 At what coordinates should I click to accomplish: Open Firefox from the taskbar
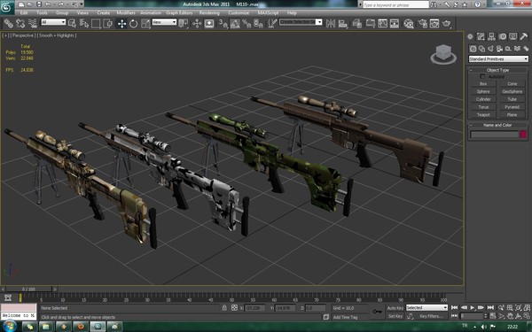81,327
